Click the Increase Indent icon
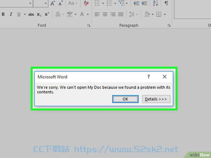This screenshot has width=211, height=158. click(x=144, y=3)
